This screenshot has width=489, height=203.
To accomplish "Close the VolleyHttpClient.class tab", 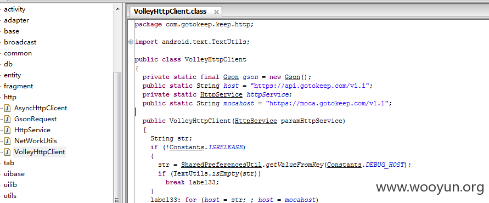I will 216,12.
